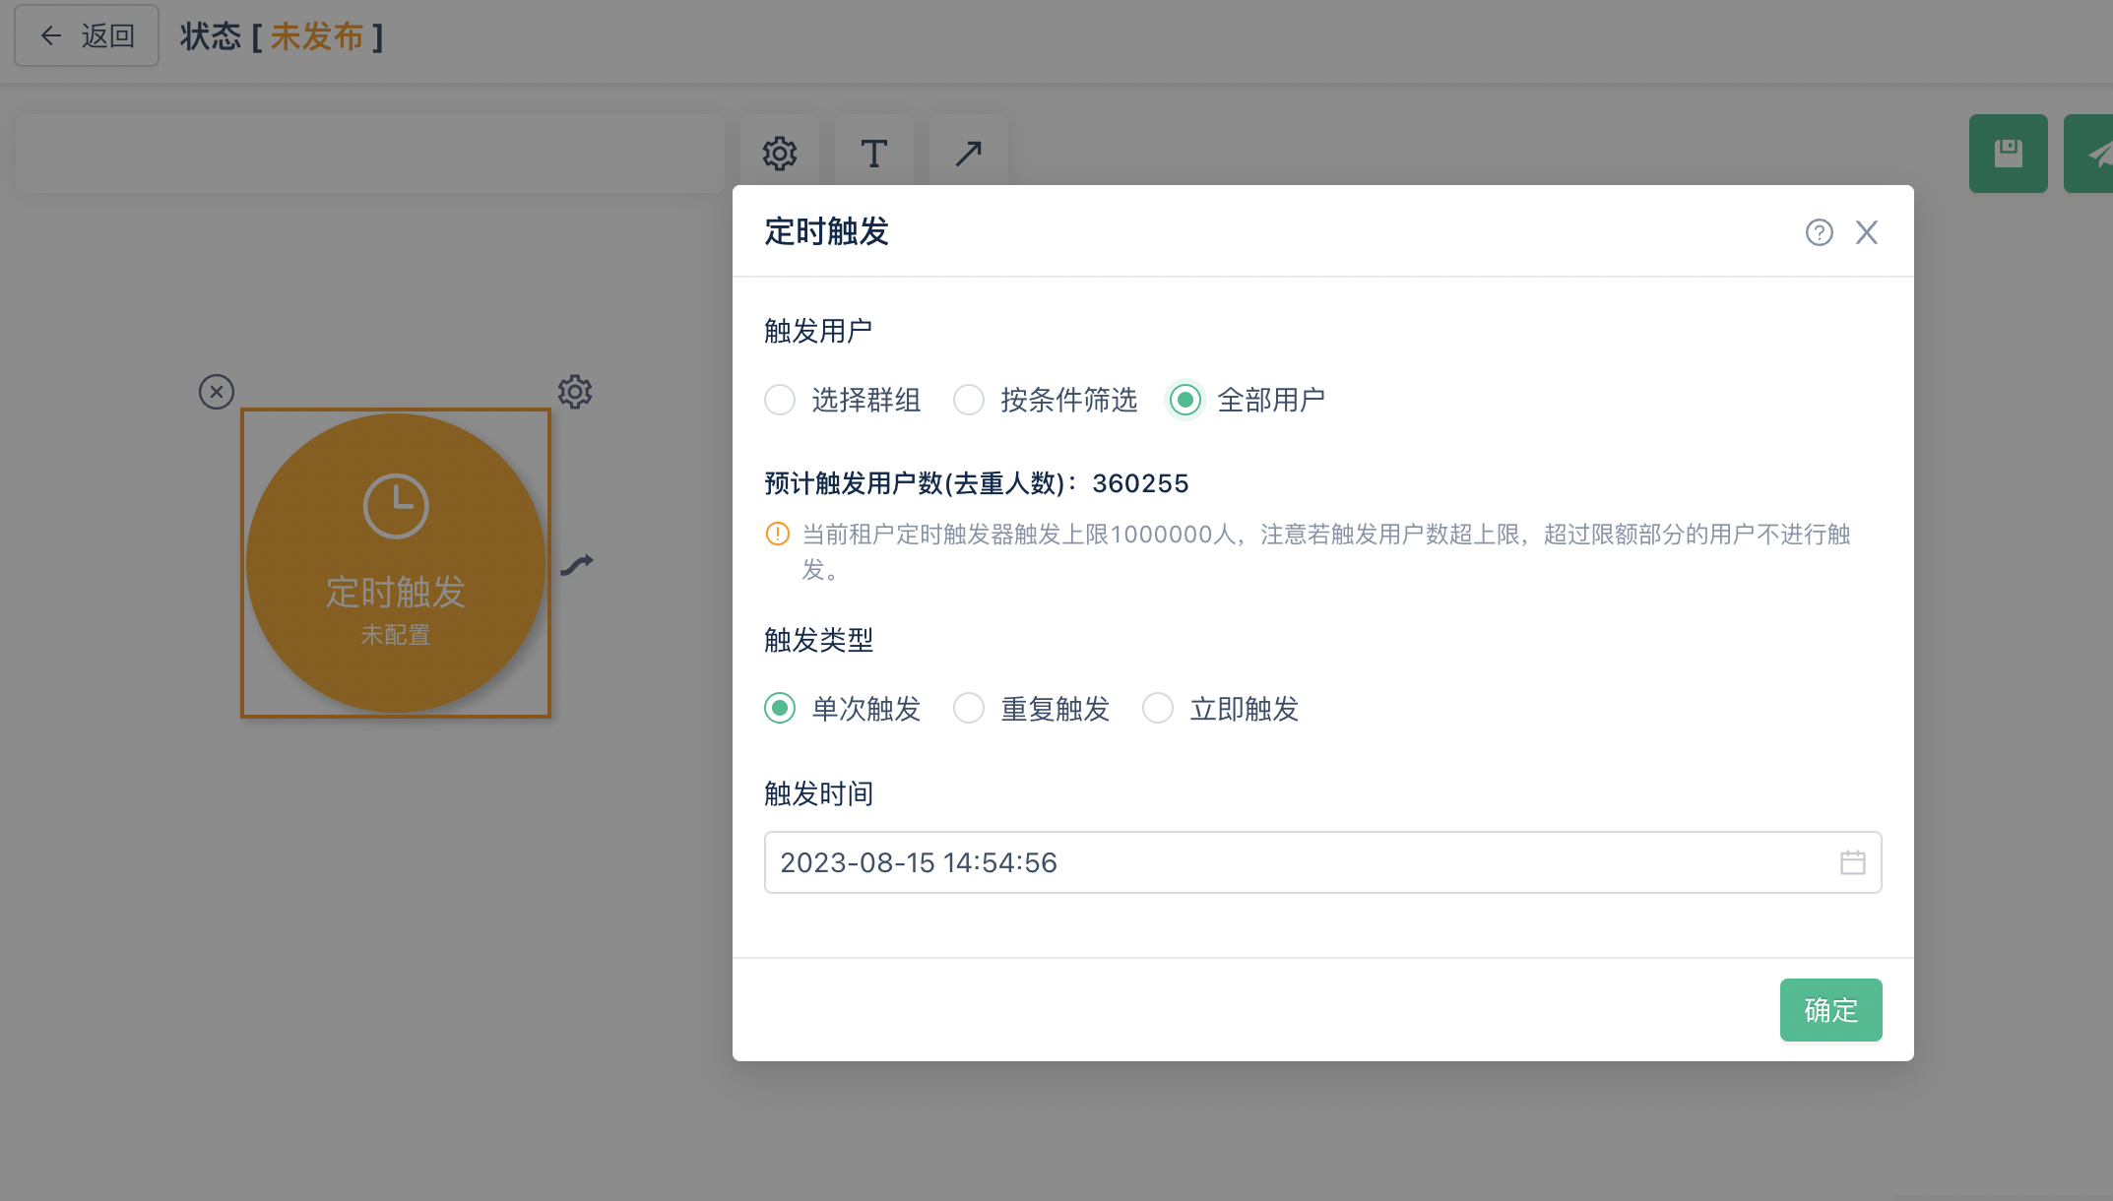Select 选择群组 radio option
The image size is (2113, 1201).
(843, 400)
